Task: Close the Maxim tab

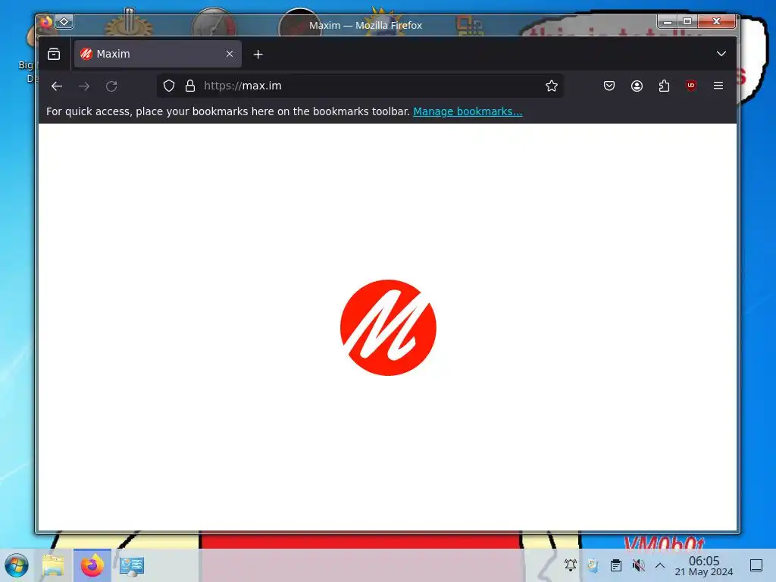Action: point(229,54)
